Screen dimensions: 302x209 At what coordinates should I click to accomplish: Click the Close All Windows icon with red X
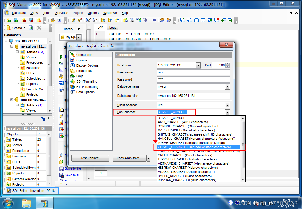coord(217,20)
